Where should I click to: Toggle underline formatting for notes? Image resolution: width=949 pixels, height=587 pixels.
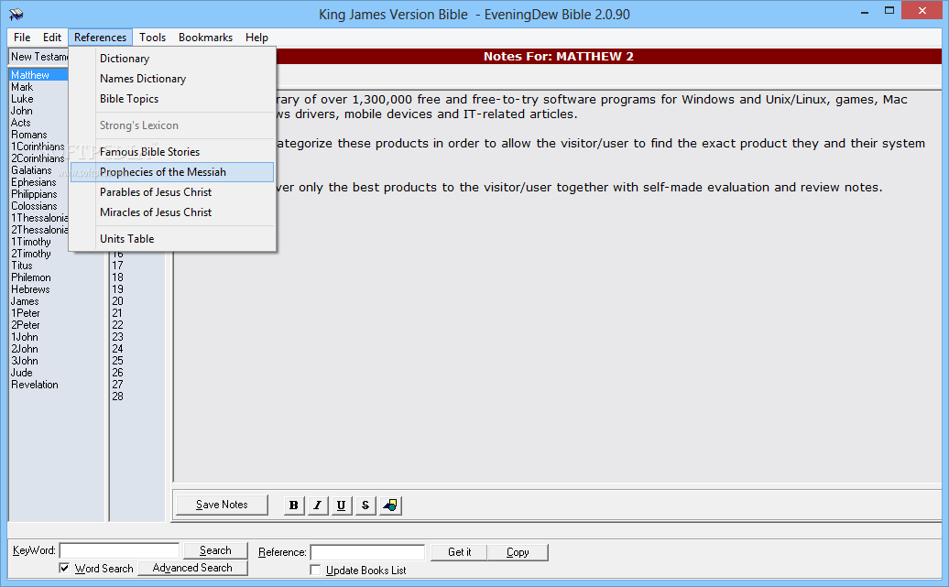[x=342, y=505]
